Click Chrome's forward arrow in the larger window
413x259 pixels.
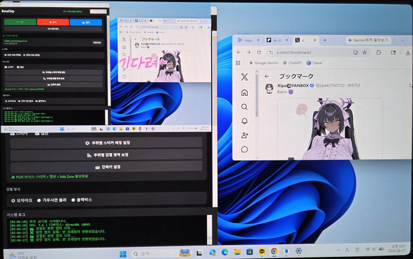248,53
